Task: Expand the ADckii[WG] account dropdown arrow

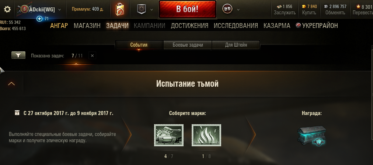Action: click(x=59, y=10)
